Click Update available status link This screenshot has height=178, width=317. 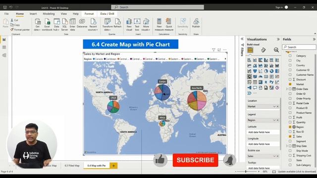[x=297, y=172]
